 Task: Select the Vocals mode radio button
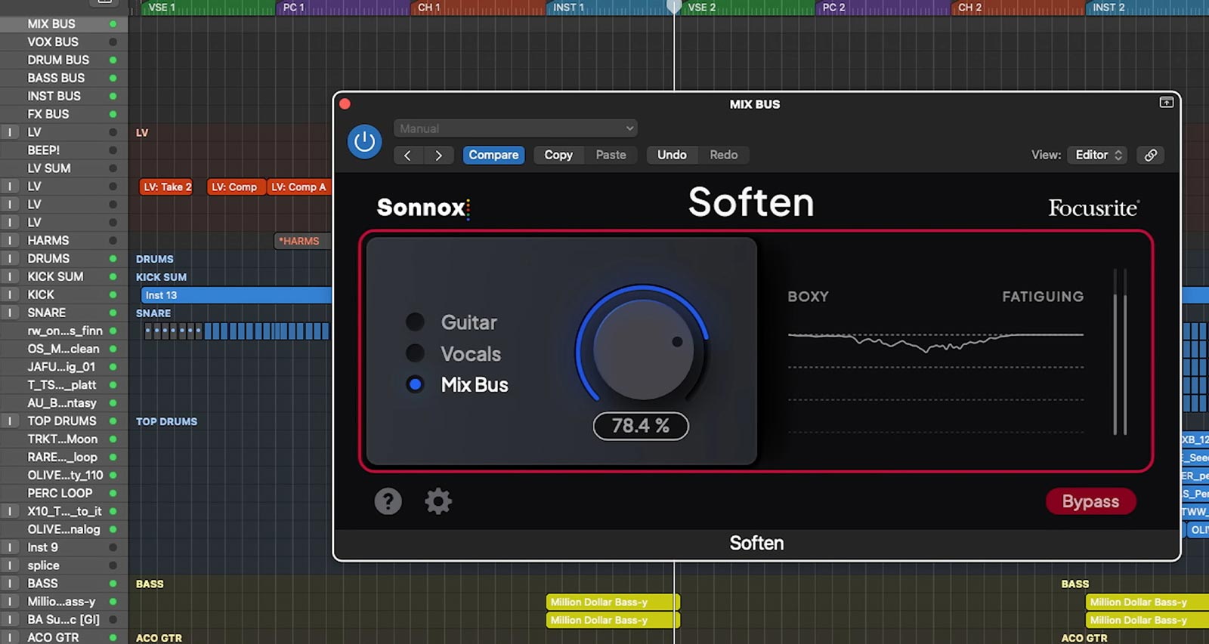[x=415, y=353]
